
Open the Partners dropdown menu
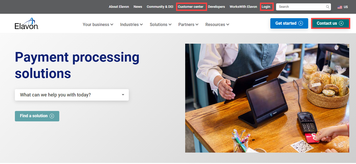point(188,25)
